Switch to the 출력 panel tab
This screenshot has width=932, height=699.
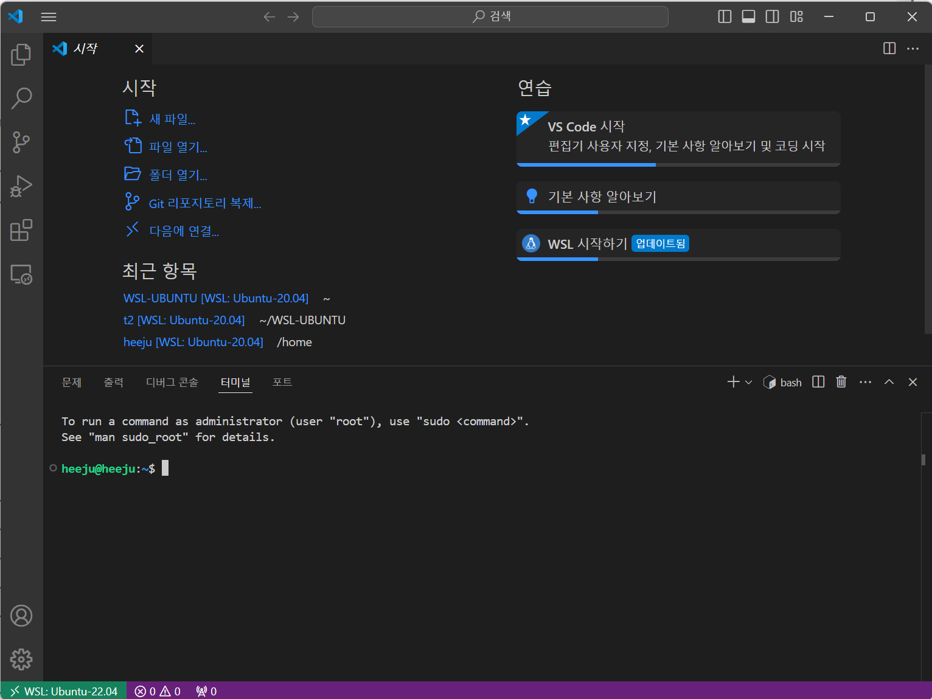click(114, 382)
